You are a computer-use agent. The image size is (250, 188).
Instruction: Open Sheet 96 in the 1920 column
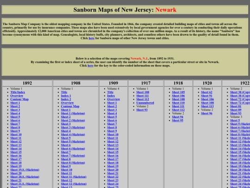[206, 113]
